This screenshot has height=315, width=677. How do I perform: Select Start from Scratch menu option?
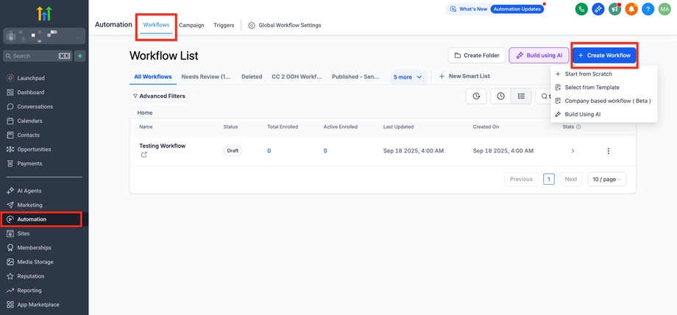click(x=588, y=74)
